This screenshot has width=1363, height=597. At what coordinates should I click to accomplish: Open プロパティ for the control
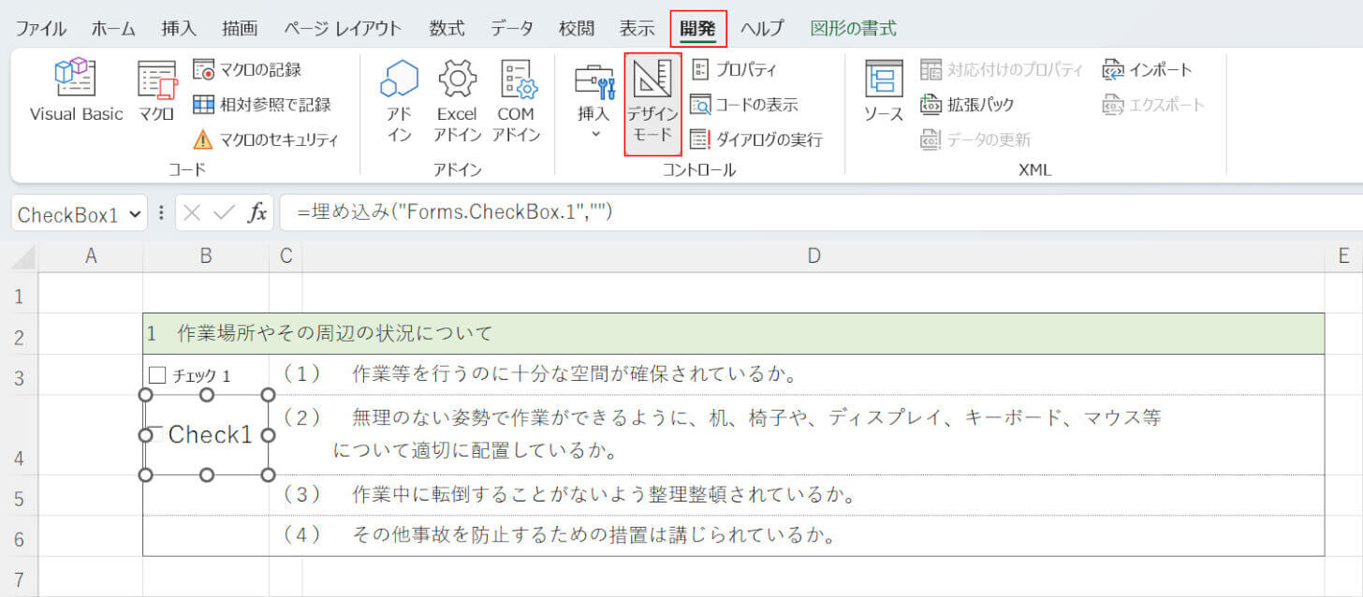click(734, 69)
